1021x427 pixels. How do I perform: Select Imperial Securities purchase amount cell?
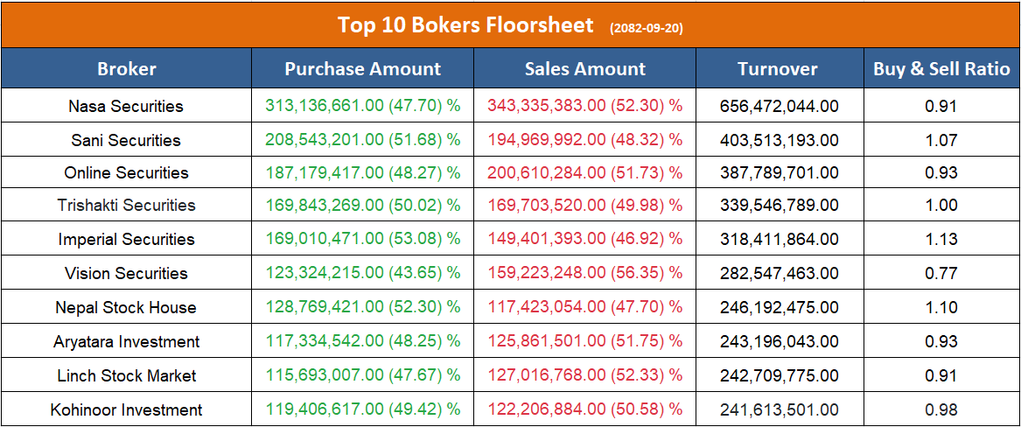pos(363,239)
